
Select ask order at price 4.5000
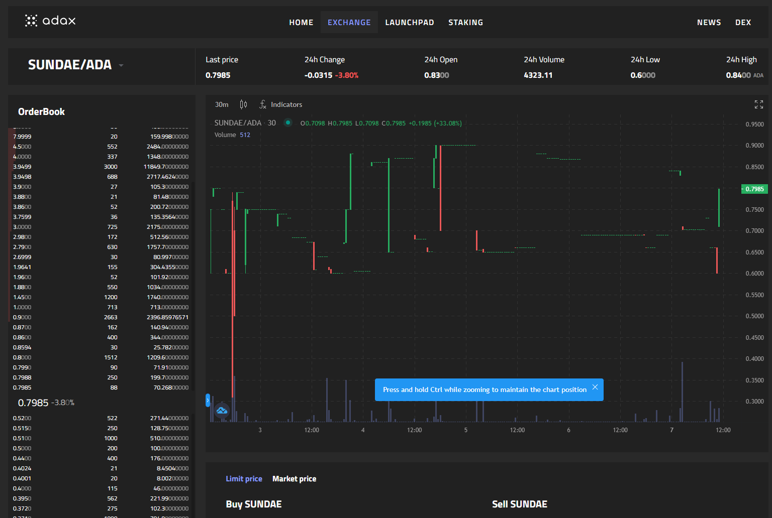coord(101,147)
